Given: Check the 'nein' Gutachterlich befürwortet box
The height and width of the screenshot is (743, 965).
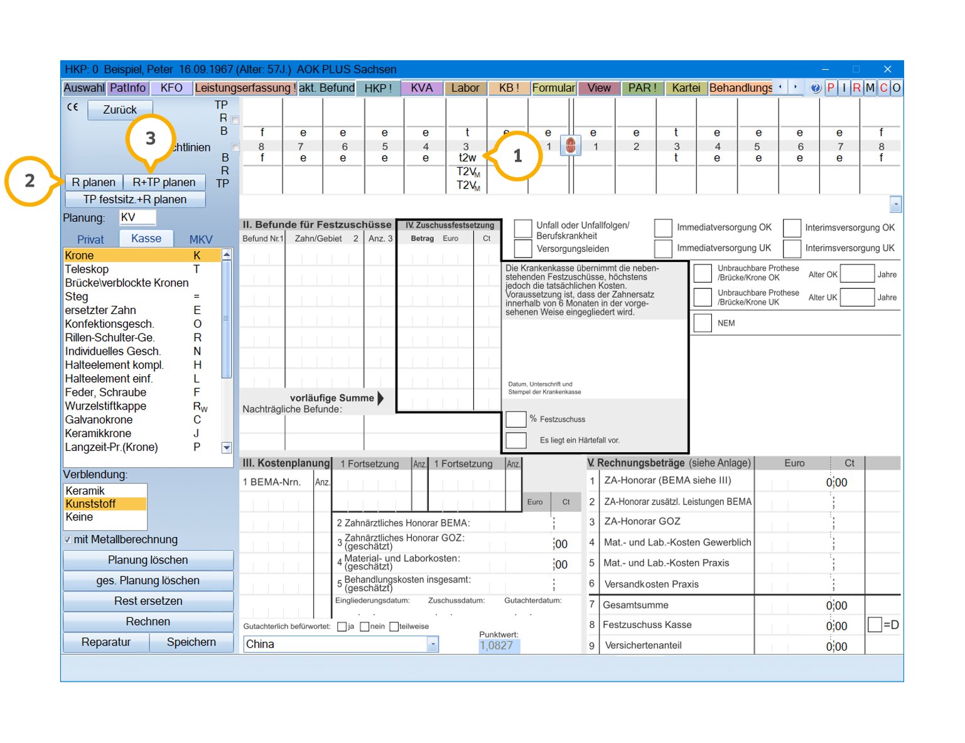Looking at the screenshot, I should (x=365, y=626).
